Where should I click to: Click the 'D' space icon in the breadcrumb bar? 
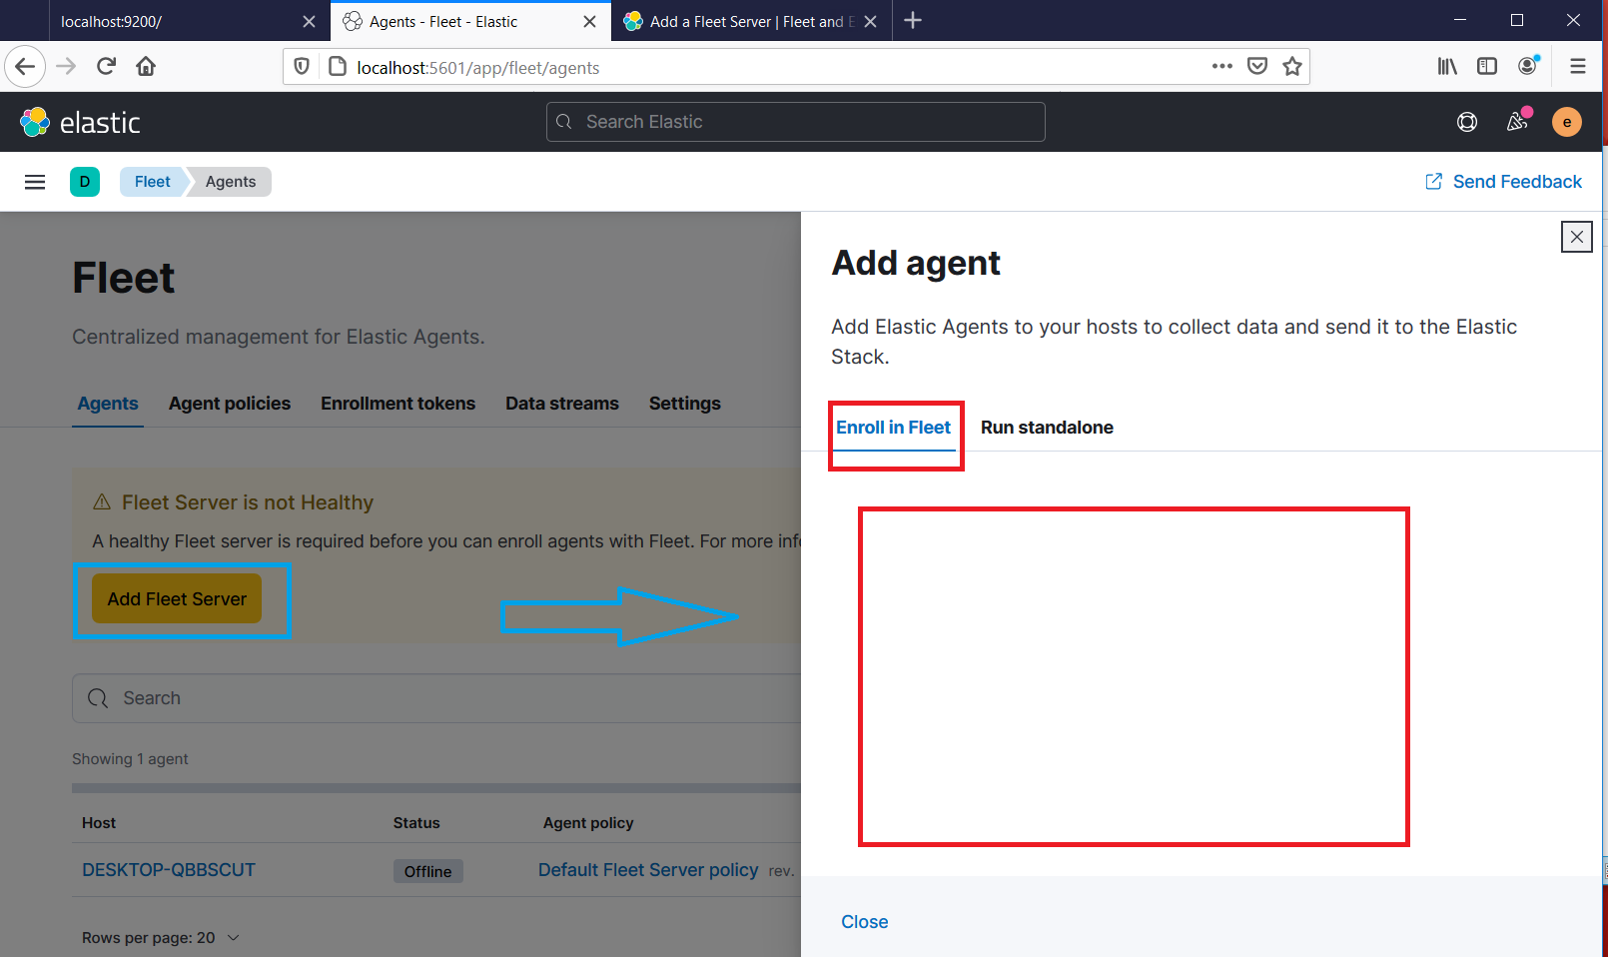85,181
